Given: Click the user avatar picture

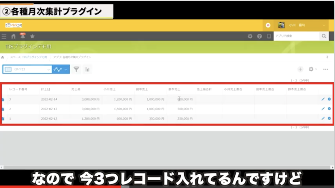Looking at the screenshot, I should pos(281,25).
